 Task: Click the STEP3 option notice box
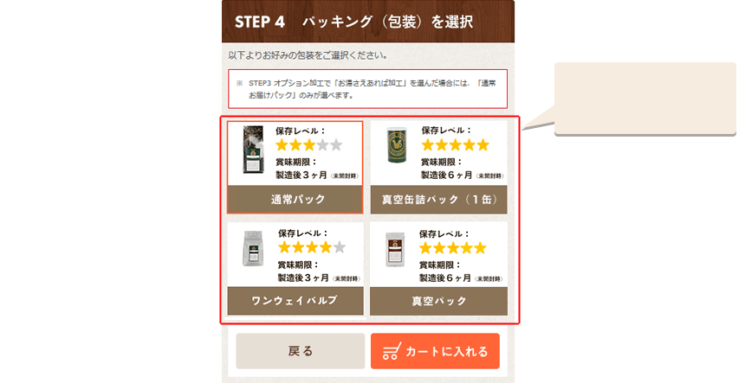[368, 89]
